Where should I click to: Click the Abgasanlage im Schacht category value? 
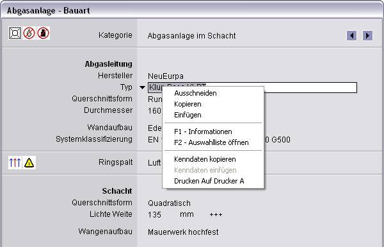191,36
